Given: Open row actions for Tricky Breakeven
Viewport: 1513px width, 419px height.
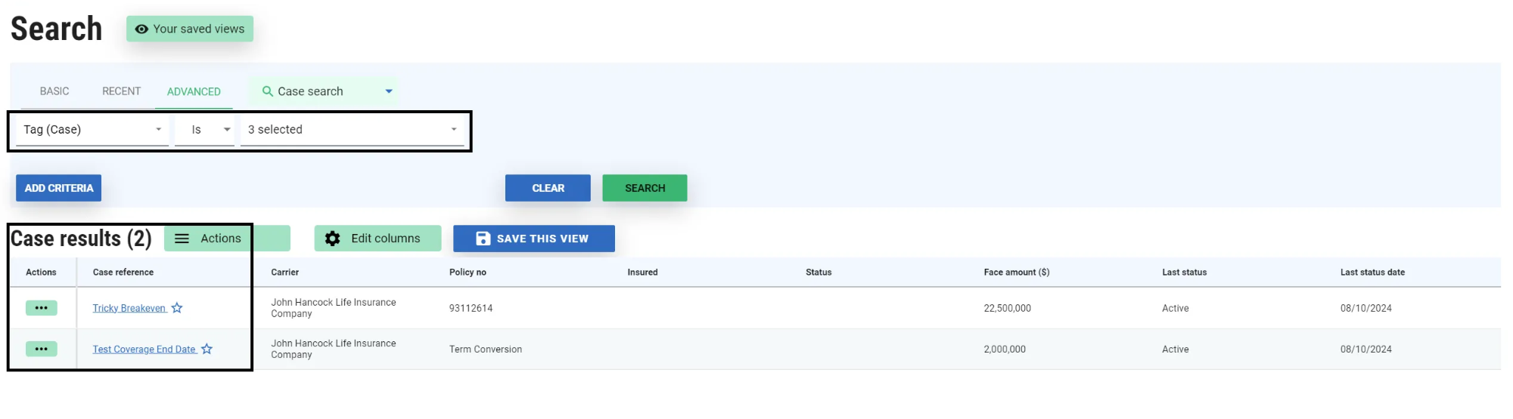Looking at the screenshot, I should point(41,308).
